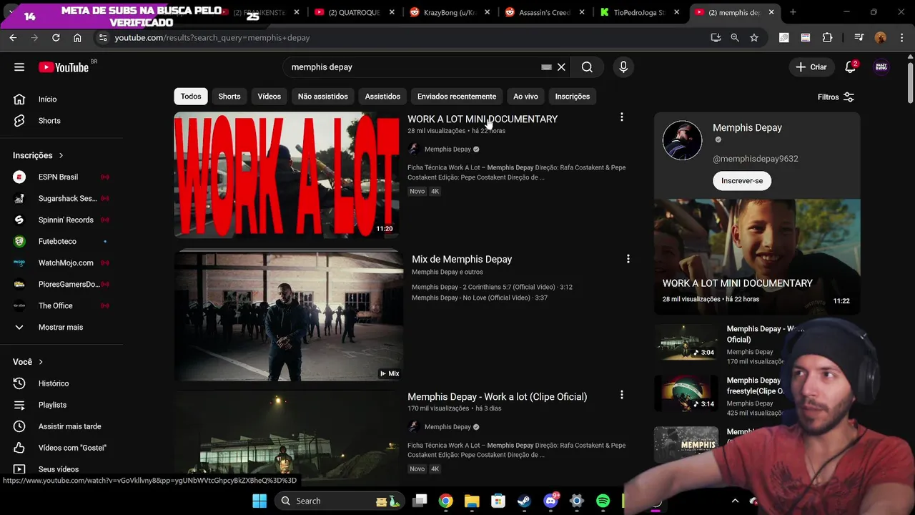Open the browser zoom magnifier icon
This screenshot has width=915, height=515.
tap(735, 38)
